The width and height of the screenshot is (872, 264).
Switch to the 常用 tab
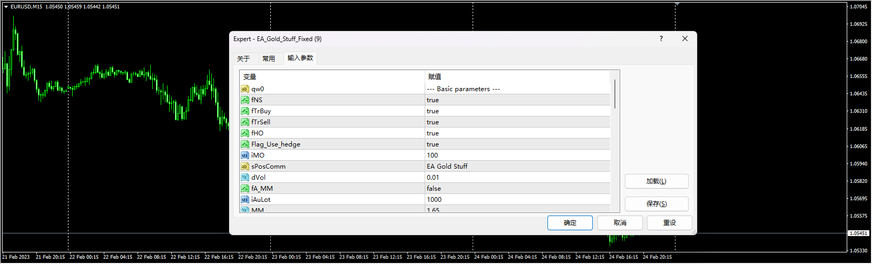coord(269,58)
